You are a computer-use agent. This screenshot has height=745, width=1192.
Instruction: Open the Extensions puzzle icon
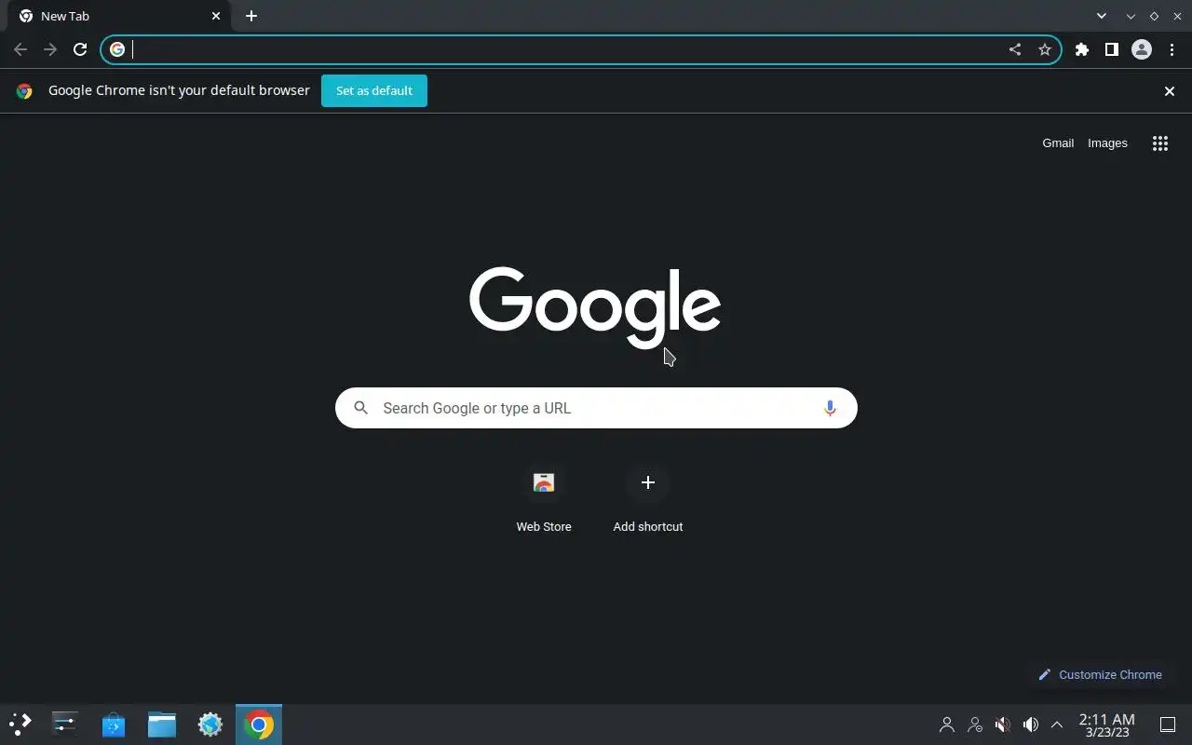pos(1082,49)
